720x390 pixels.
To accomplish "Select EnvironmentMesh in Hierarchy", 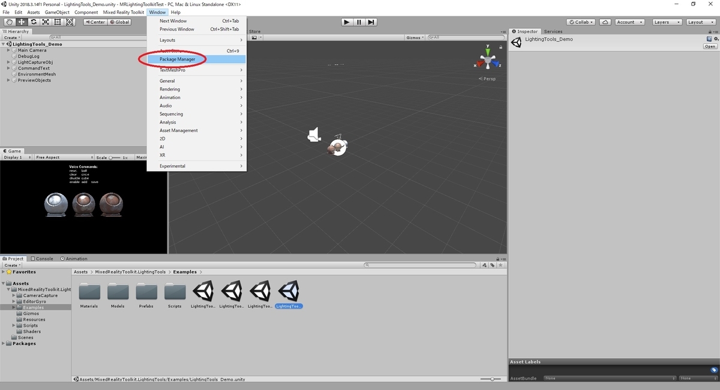I will pos(37,74).
